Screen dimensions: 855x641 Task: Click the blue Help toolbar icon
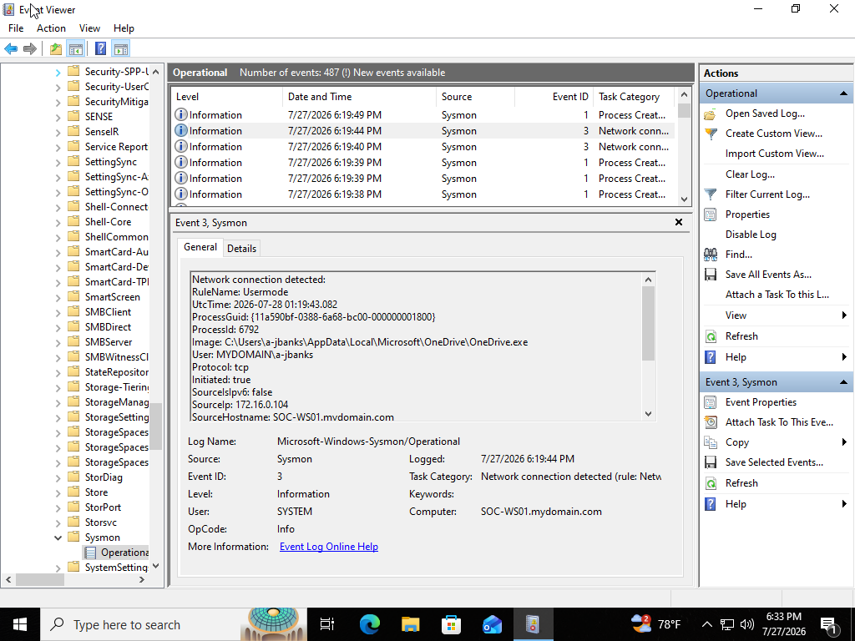tap(100, 48)
